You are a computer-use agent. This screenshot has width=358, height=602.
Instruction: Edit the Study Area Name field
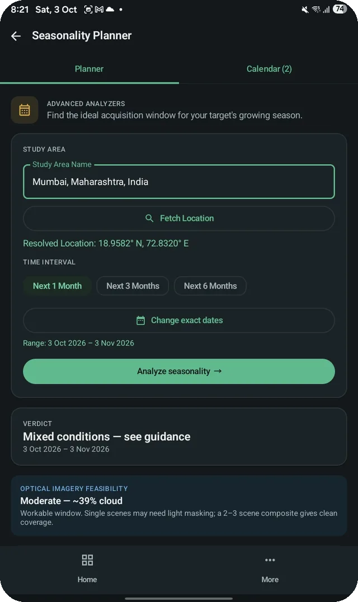(x=179, y=182)
